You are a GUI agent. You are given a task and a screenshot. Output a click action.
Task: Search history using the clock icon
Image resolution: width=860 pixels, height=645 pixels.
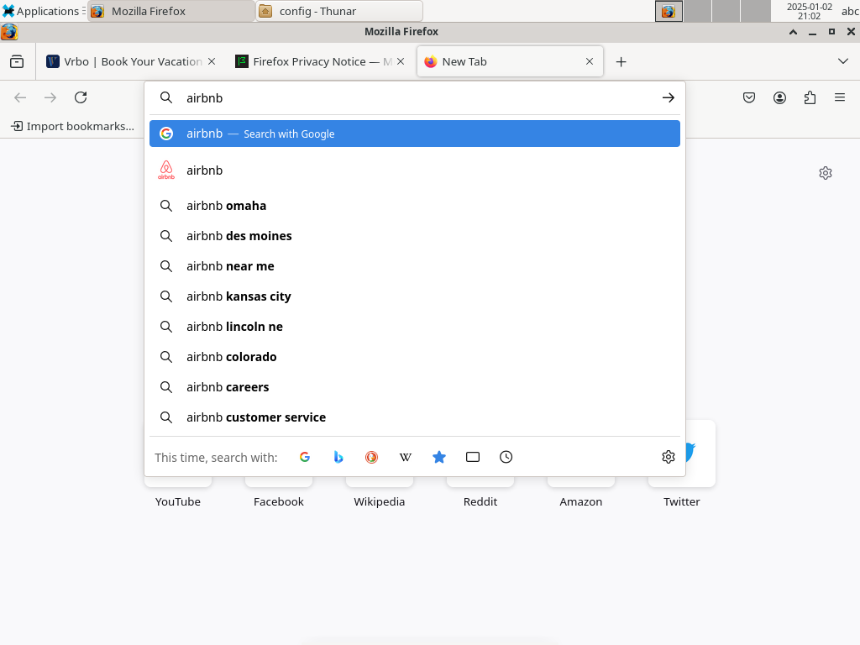pyautogui.click(x=506, y=457)
